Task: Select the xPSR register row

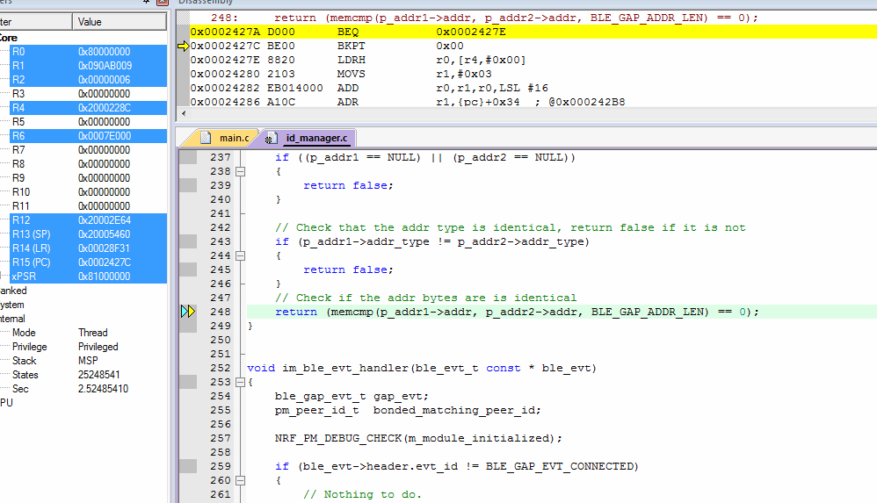Action: pyautogui.click(x=89, y=277)
